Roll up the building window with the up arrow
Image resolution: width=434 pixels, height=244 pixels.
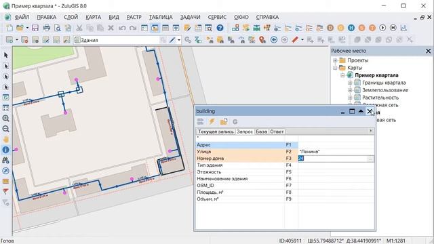pyautogui.click(x=361, y=111)
